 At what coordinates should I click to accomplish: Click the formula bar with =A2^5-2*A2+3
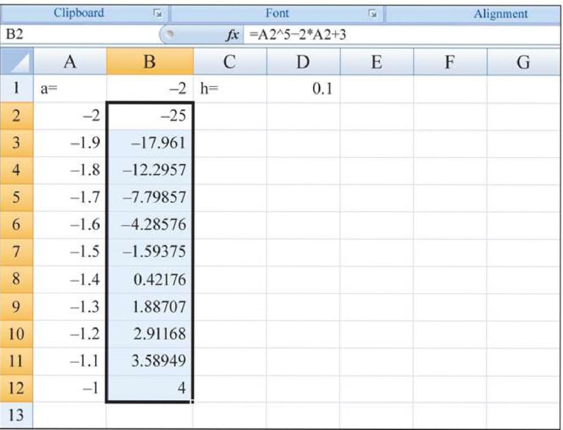pyautogui.click(x=401, y=35)
